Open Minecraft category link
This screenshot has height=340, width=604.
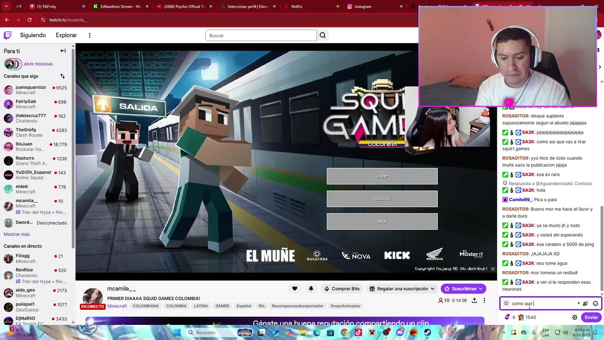[117, 306]
